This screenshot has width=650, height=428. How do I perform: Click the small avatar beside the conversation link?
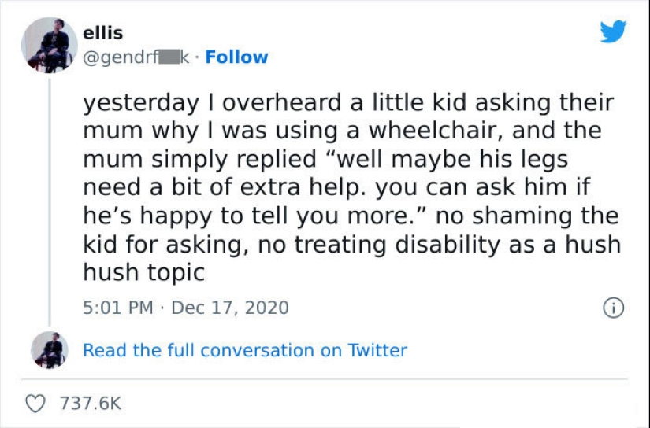(49, 350)
